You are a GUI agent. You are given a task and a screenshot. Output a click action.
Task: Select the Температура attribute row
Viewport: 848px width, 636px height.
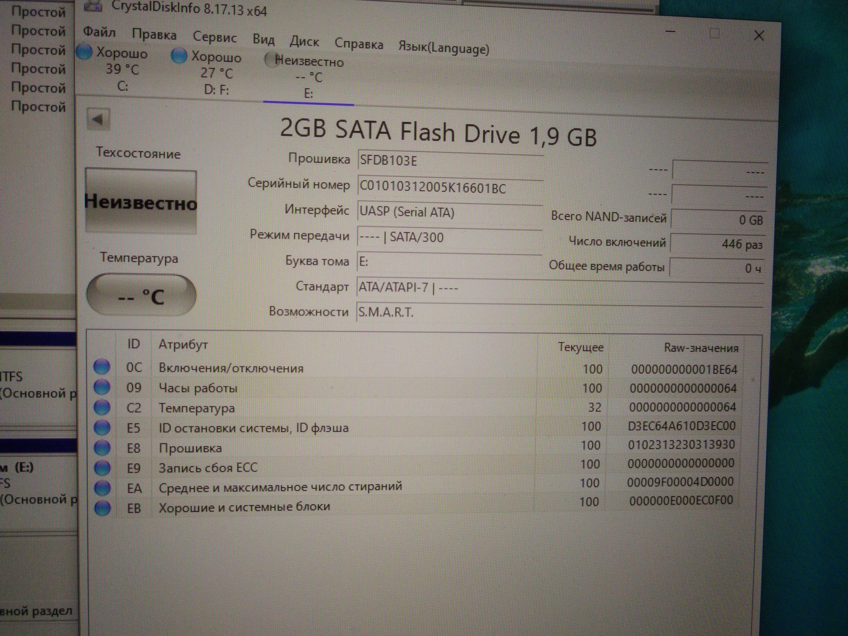(416, 407)
